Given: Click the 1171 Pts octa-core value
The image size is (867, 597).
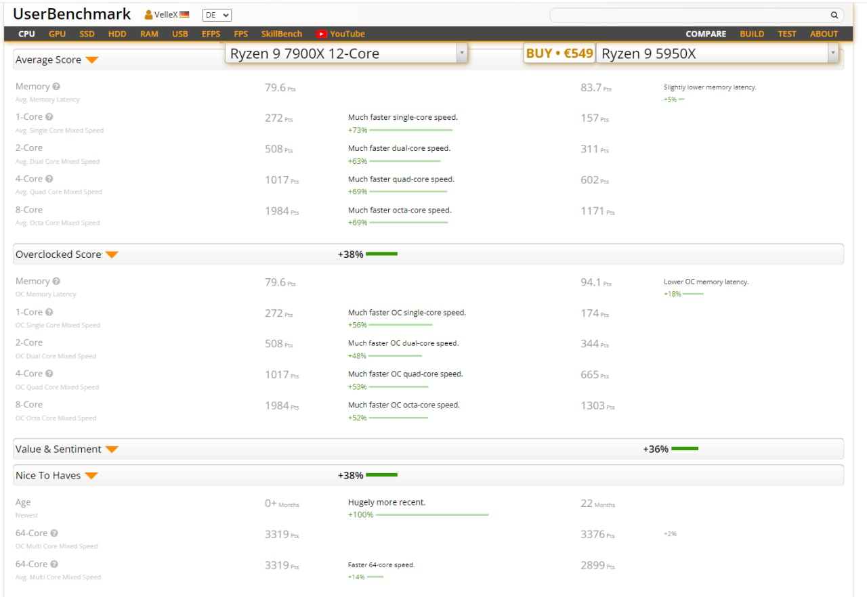Looking at the screenshot, I should tap(597, 211).
